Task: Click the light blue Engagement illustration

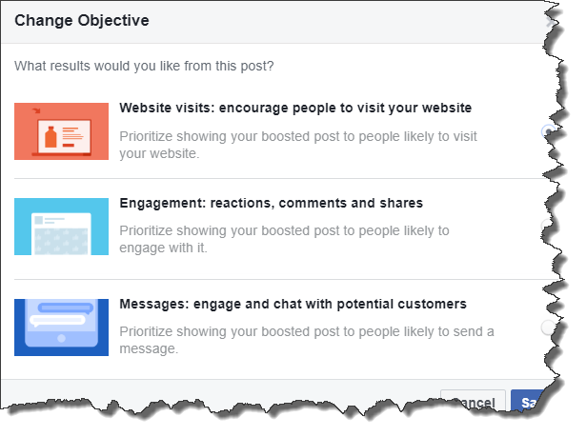Action: [x=61, y=227]
